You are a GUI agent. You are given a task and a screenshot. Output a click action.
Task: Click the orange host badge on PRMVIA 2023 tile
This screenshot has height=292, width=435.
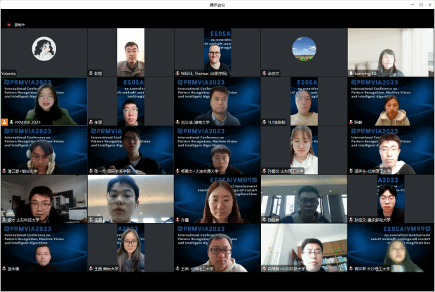5,122
